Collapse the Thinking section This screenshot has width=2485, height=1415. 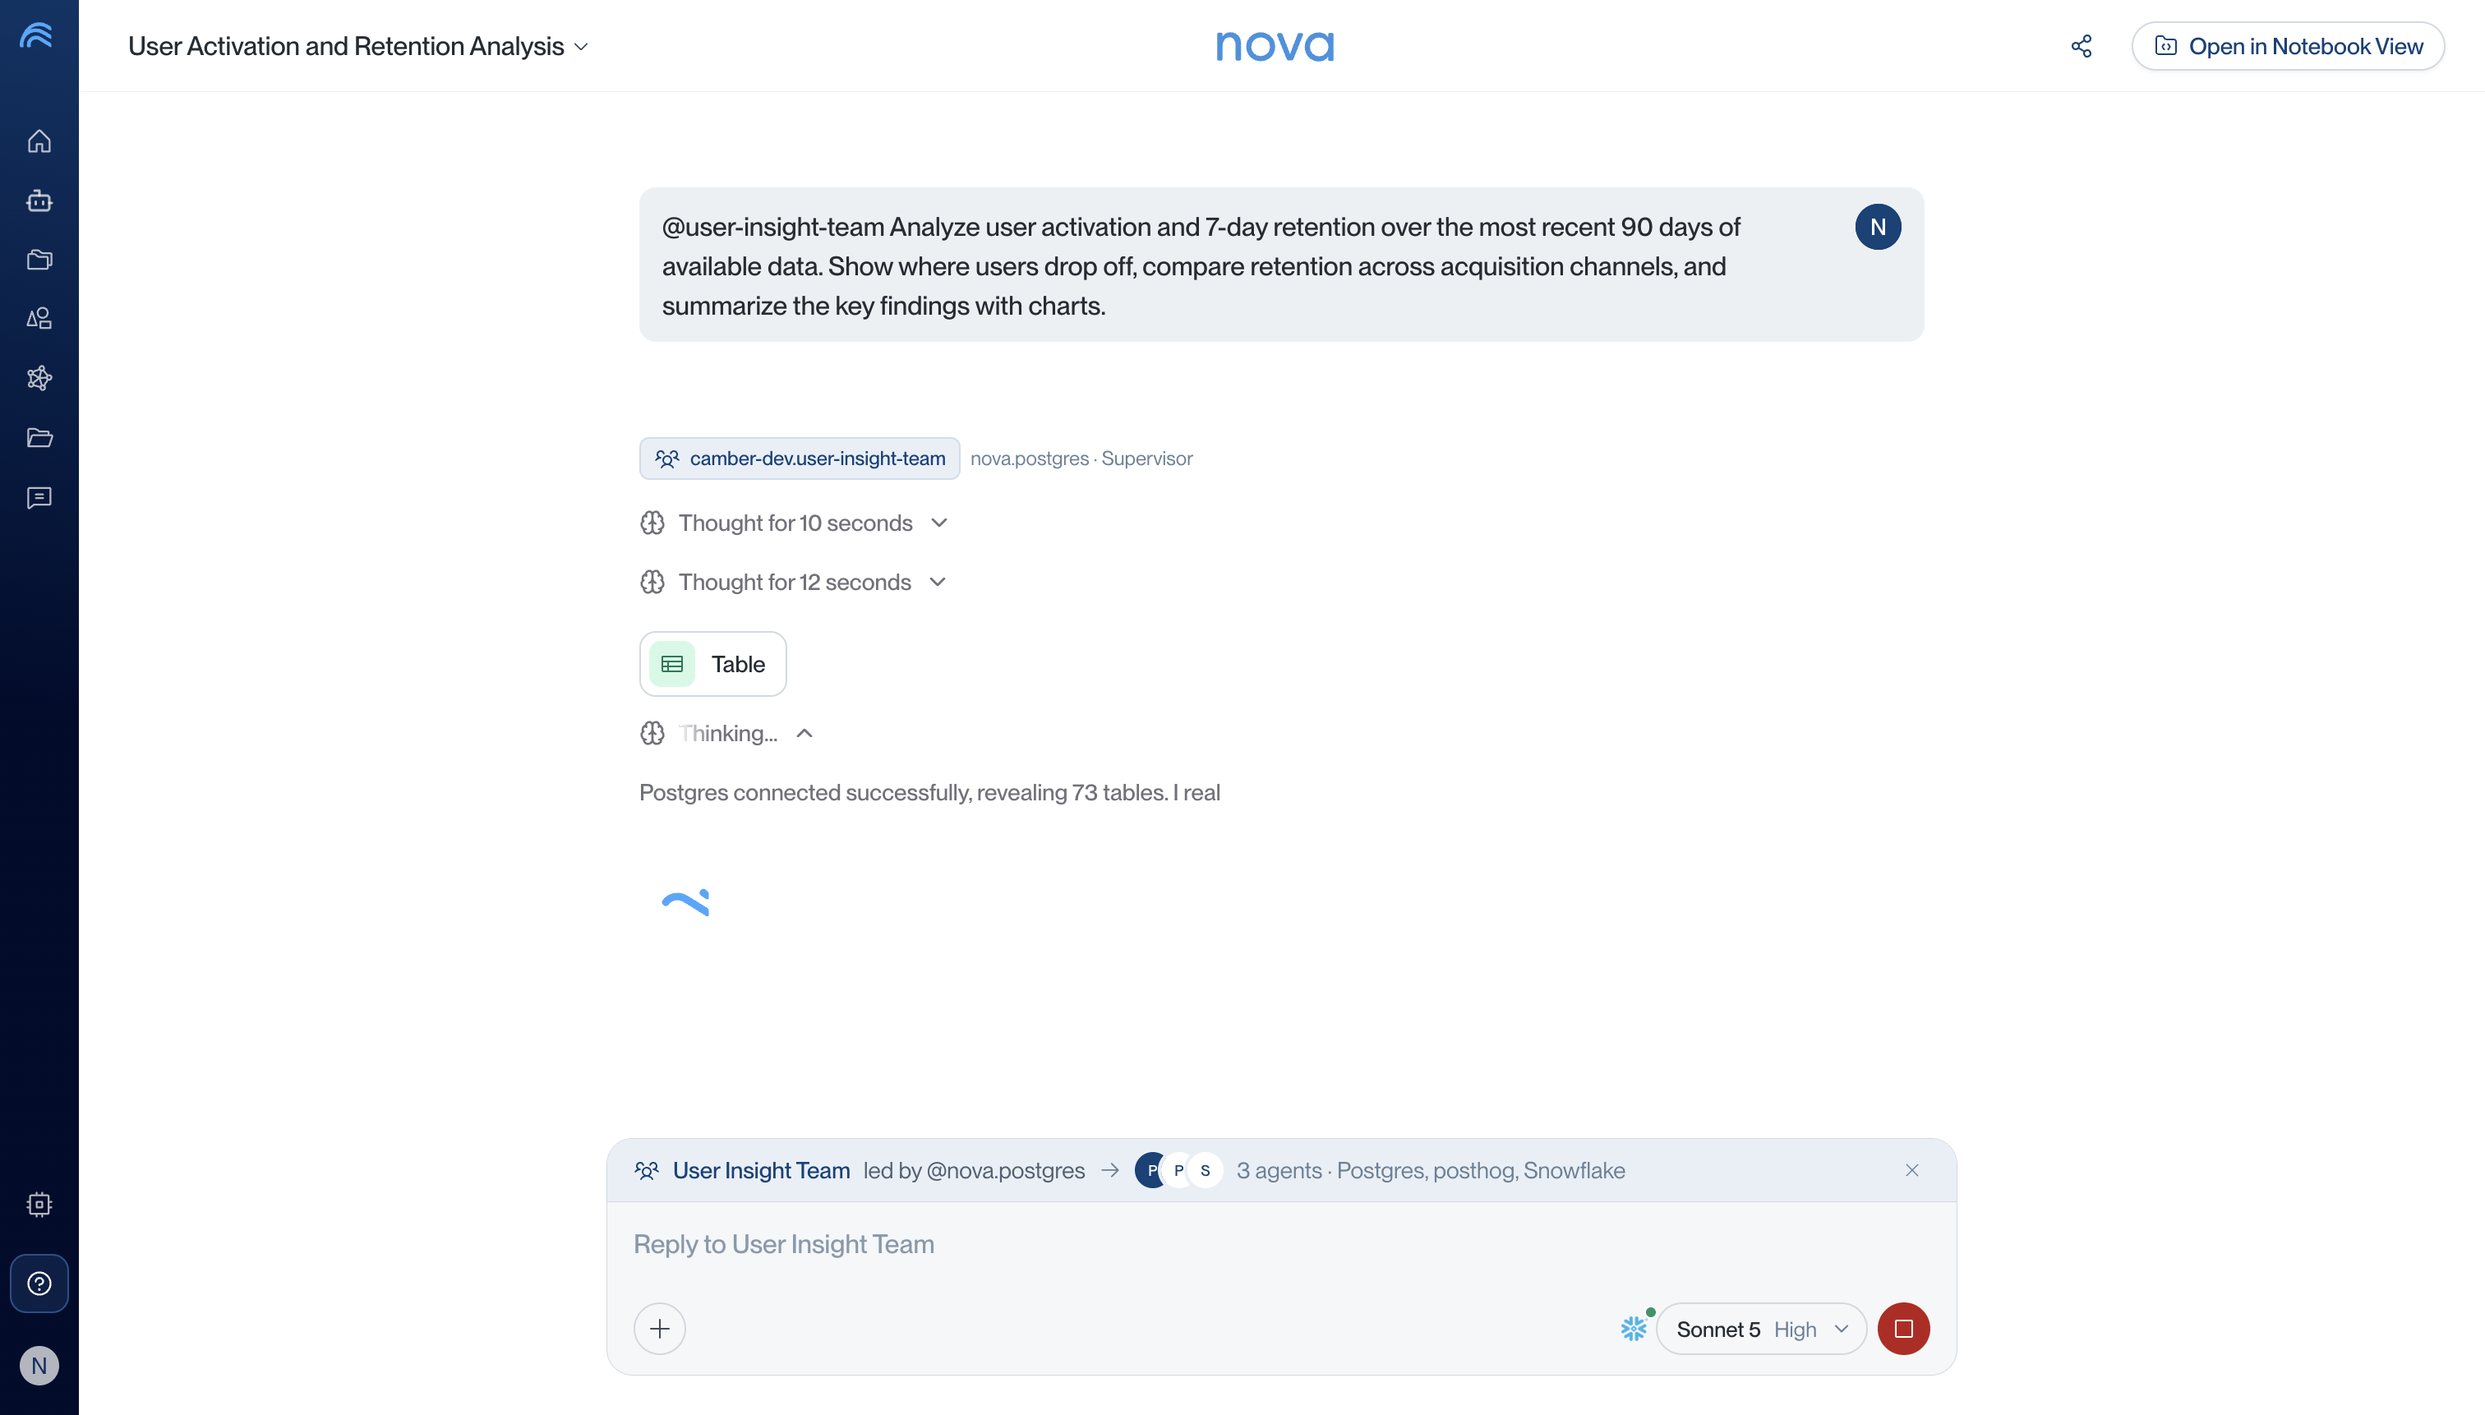pyautogui.click(x=726, y=734)
